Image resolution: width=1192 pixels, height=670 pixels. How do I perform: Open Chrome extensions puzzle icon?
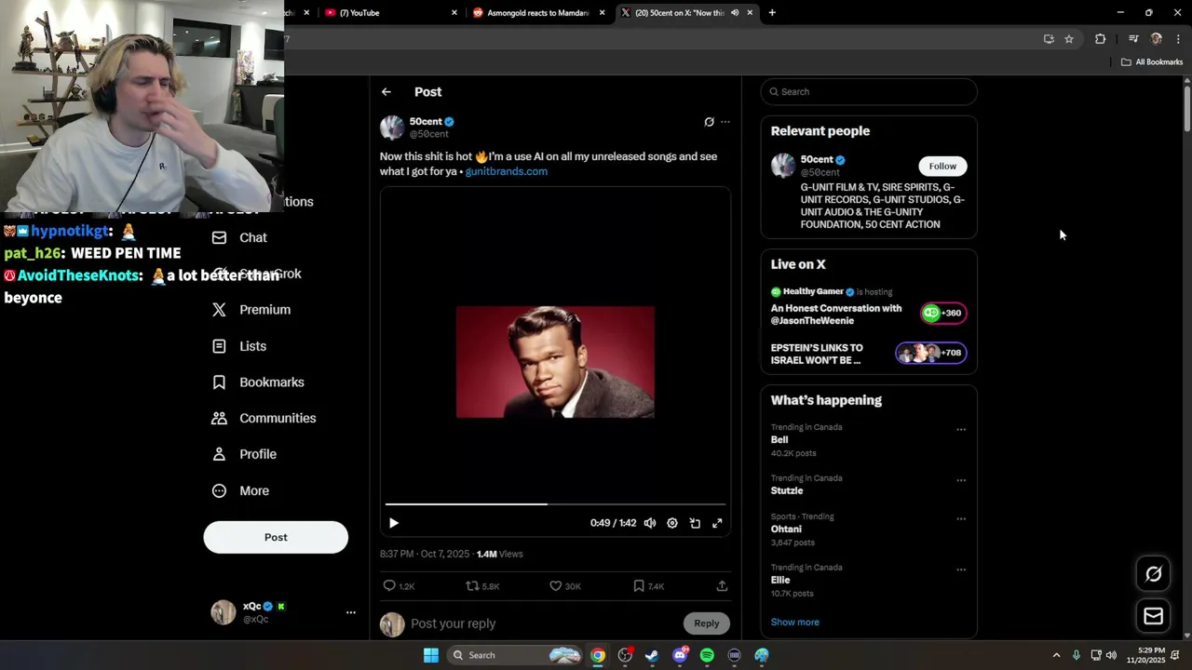coord(1101,39)
